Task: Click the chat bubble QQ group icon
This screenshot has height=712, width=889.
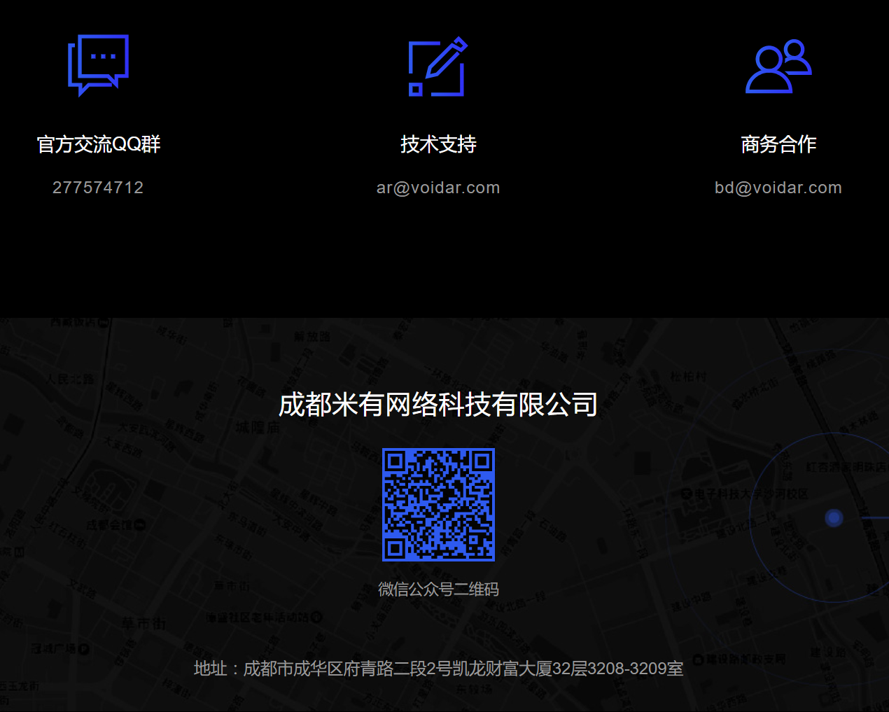Action: [98, 65]
